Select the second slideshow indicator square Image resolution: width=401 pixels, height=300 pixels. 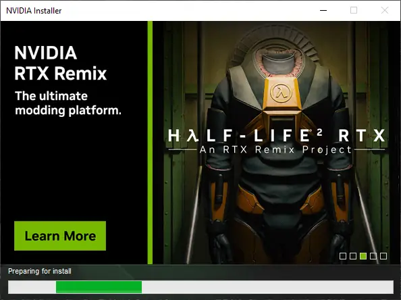[353, 256]
